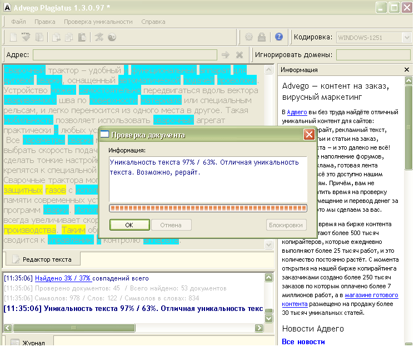Open help with the blue question icon

coord(279,37)
